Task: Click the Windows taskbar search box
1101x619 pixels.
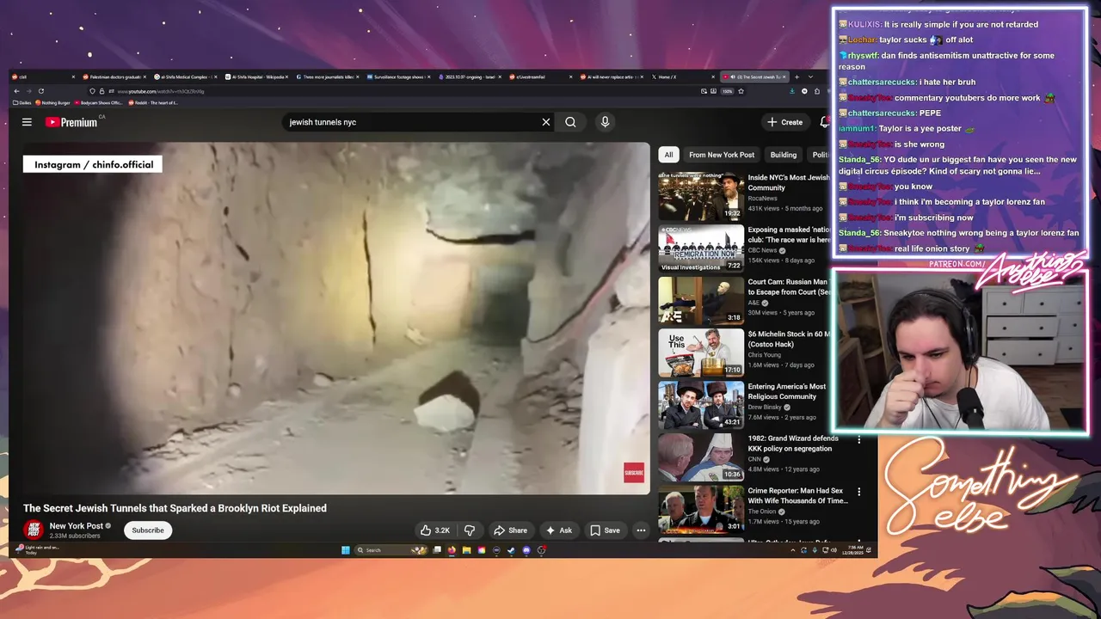Action: pyautogui.click(x=391, y=550)
